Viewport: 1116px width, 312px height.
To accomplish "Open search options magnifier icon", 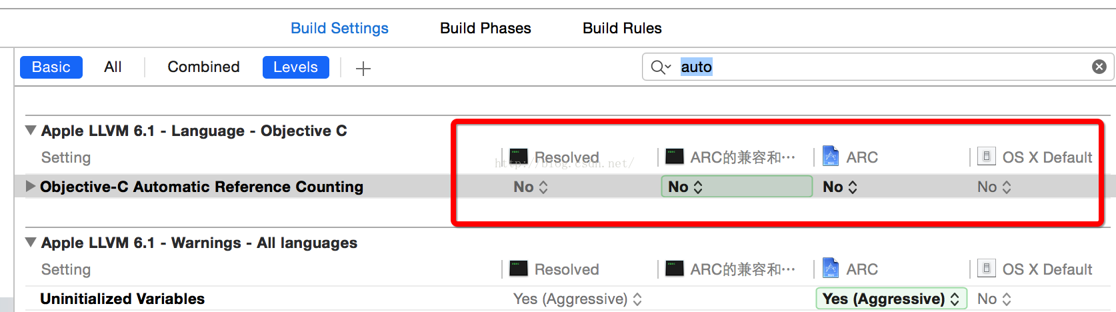I will tap(661, 67).
